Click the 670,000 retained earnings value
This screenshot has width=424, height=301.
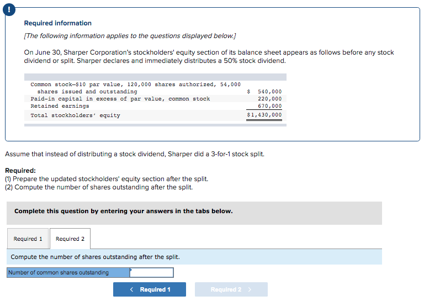point(269,105)
